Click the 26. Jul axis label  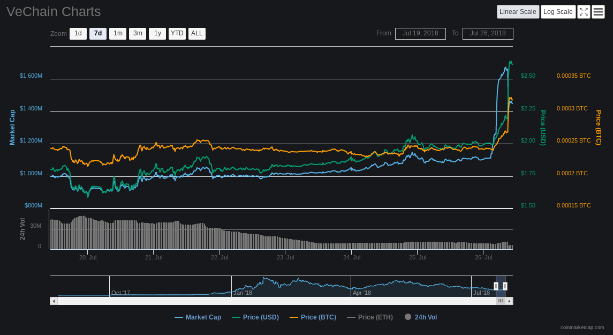(x=483, y=257)
